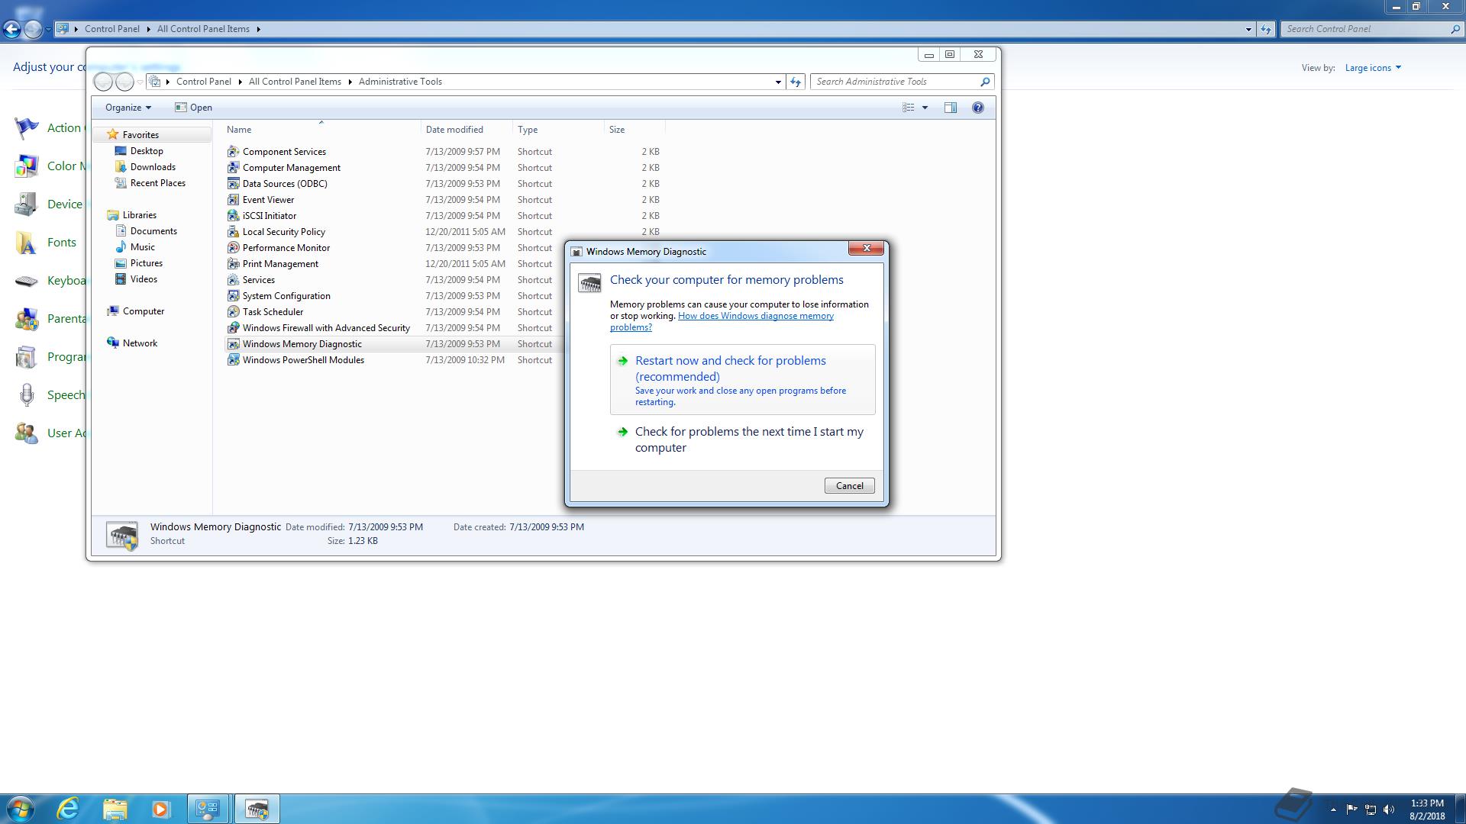
Task: Open the Action Center flag icon in Control Panel
Action: (26, 127)
